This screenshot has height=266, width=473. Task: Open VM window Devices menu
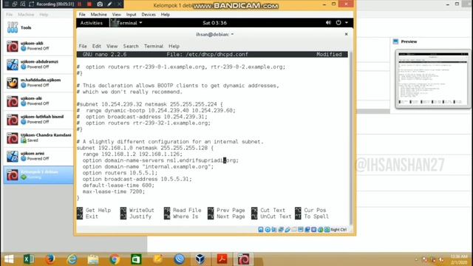pyautogui.click(x=149, y=15)
